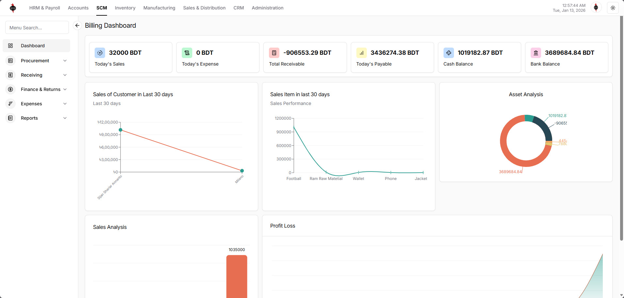Click the Wallet axis label
Screen dimensions: 624x298
click(358, 179)
